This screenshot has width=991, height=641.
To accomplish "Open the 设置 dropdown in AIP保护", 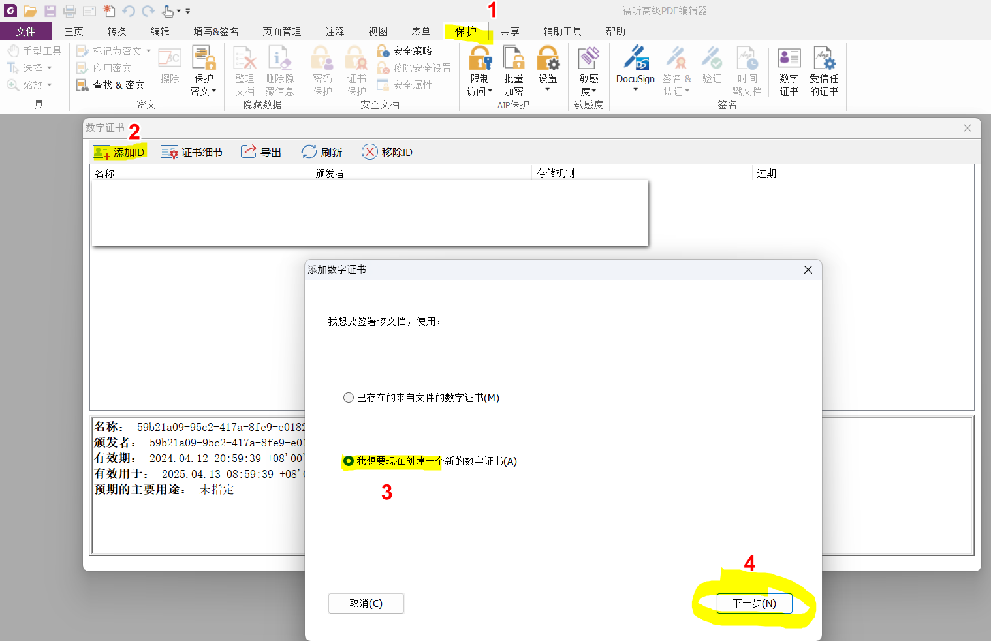I will [548, 89].
